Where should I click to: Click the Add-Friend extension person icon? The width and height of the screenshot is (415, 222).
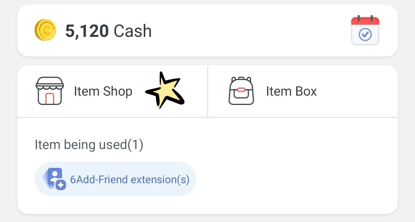point(54,177)
